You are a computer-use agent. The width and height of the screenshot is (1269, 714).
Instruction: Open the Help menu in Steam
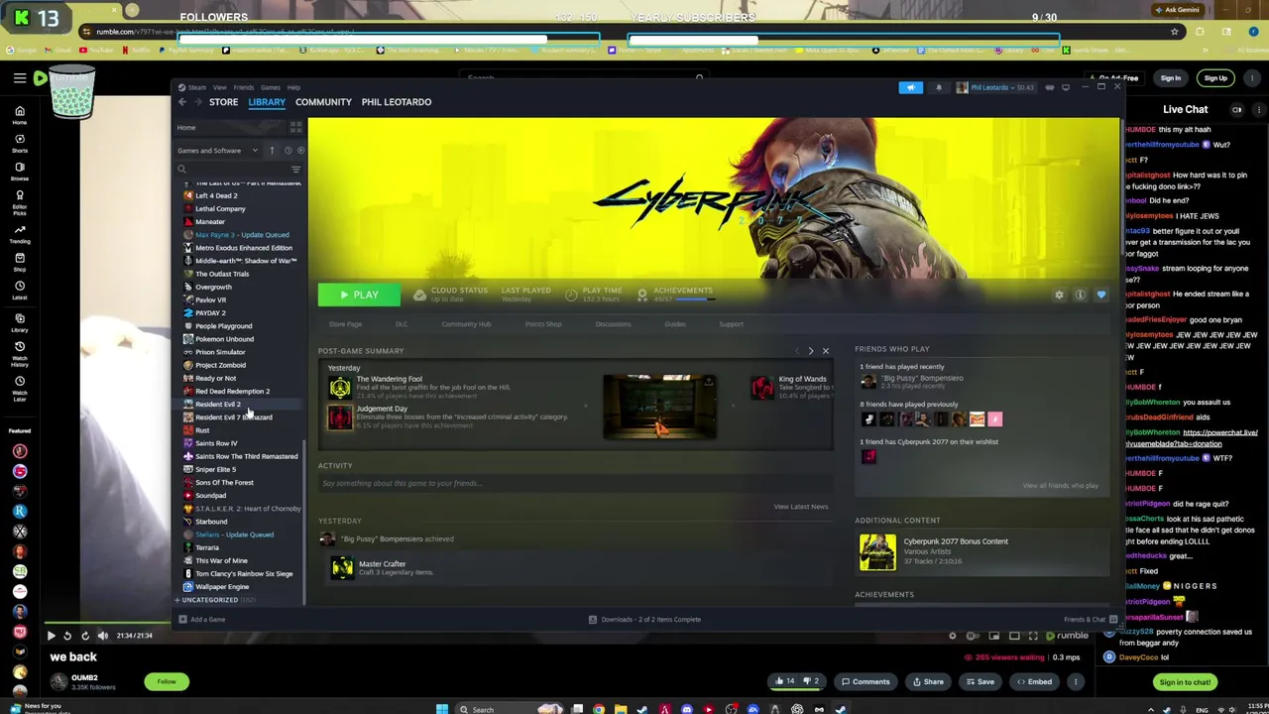click(293, 87)
